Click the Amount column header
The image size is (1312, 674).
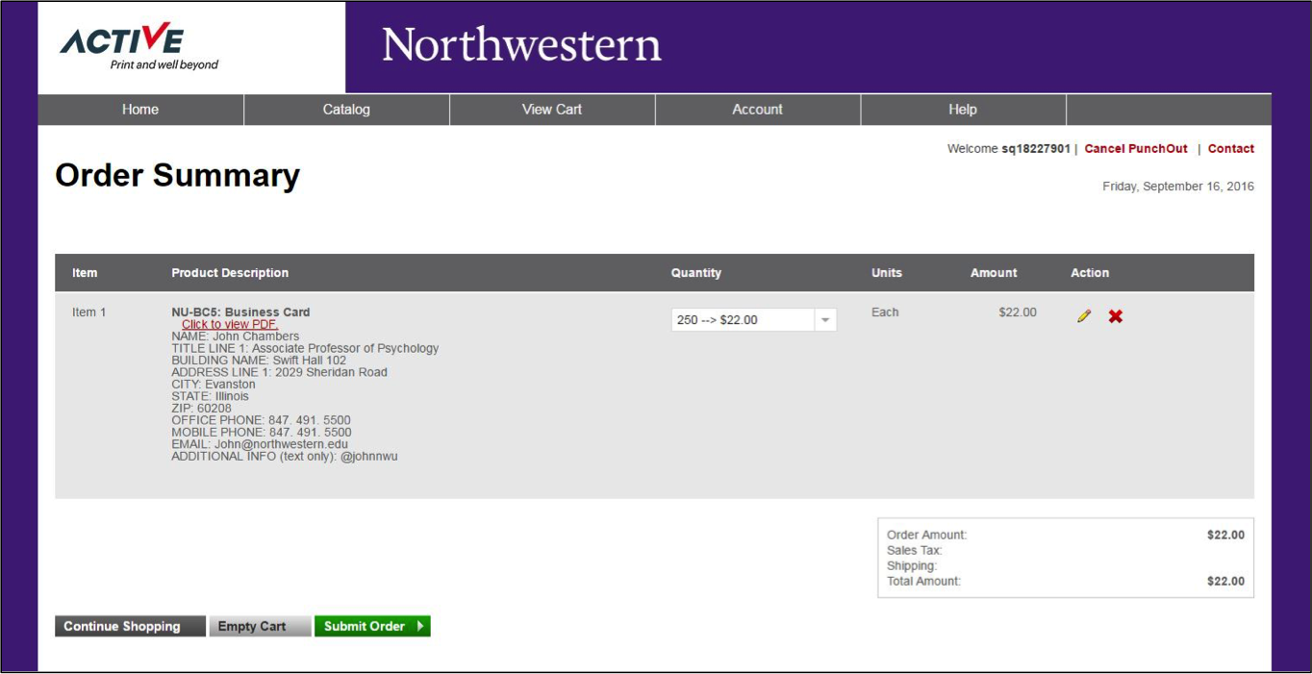[x=994, y=273]
